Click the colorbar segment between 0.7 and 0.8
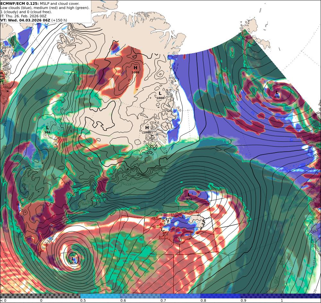Viewport: 321px width, 303px height. coord(180,296)
